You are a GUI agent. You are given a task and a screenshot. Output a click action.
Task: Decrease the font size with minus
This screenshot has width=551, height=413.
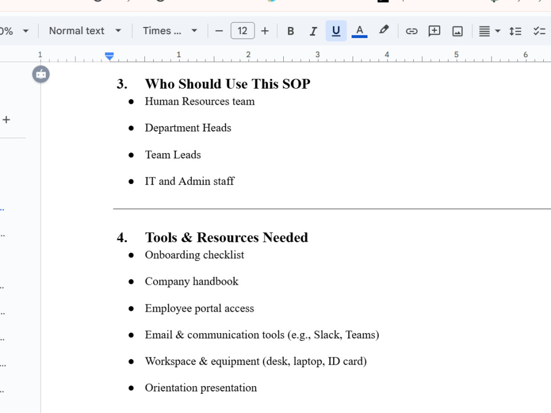[x=219, y=31]
